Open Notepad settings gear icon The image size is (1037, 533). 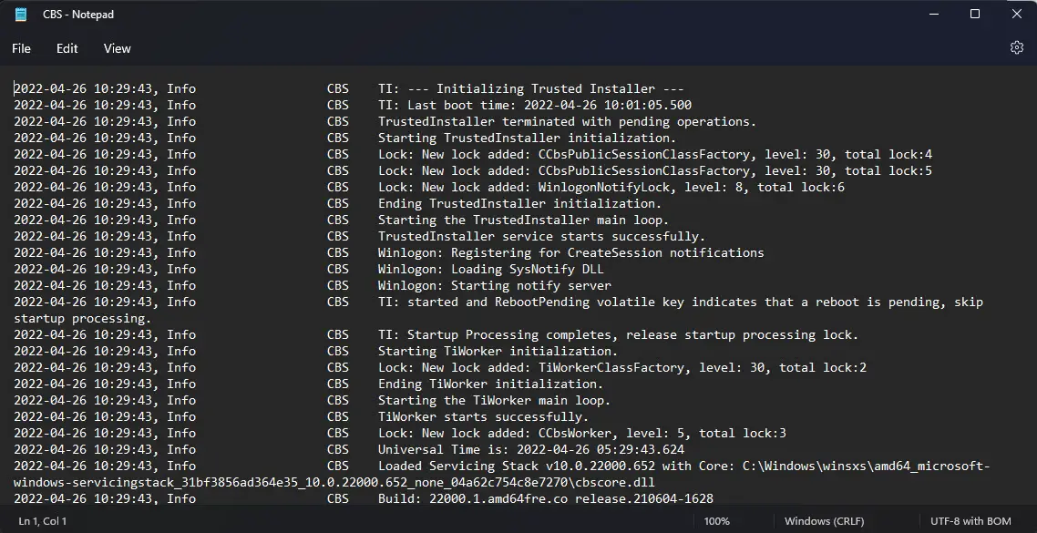click(x=1017, y=47)
